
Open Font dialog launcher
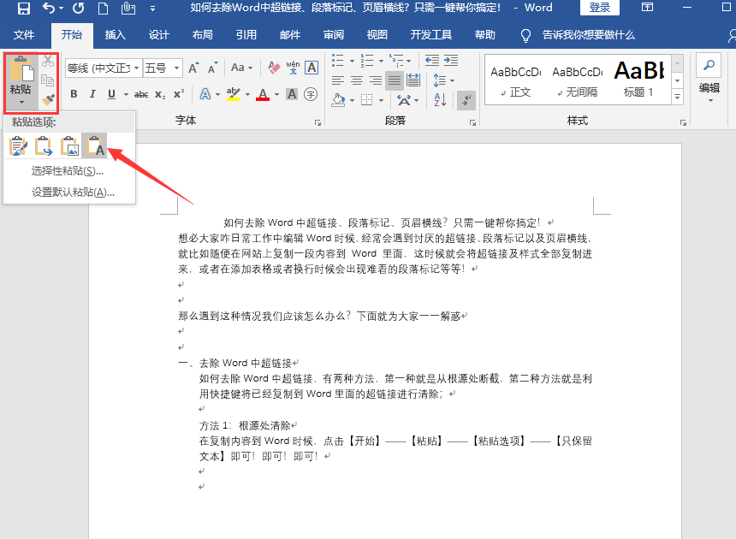pyautogui.click(x=318, y=122)
